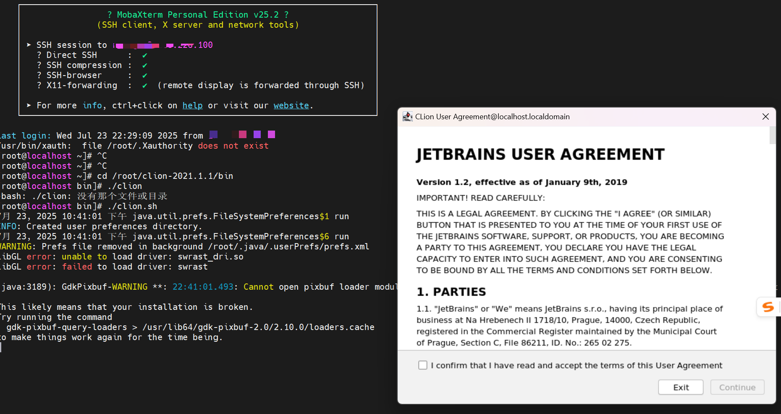Viewport: 781px width, 414px height.
Task: Click the 'CLion User Agreement@localhost.localdomain' window title
Action: pos(493,117)
